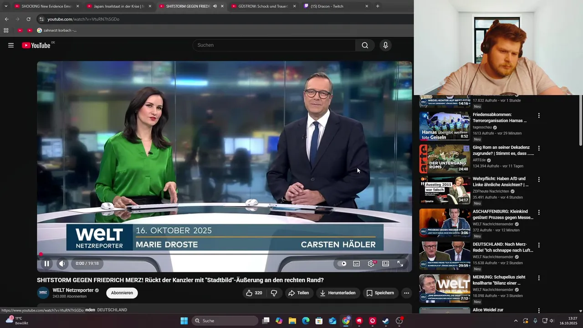This screenshot has width=583, height=328.
Task: Subscribe with the Abonnieren button
Action: click(122, 293)
